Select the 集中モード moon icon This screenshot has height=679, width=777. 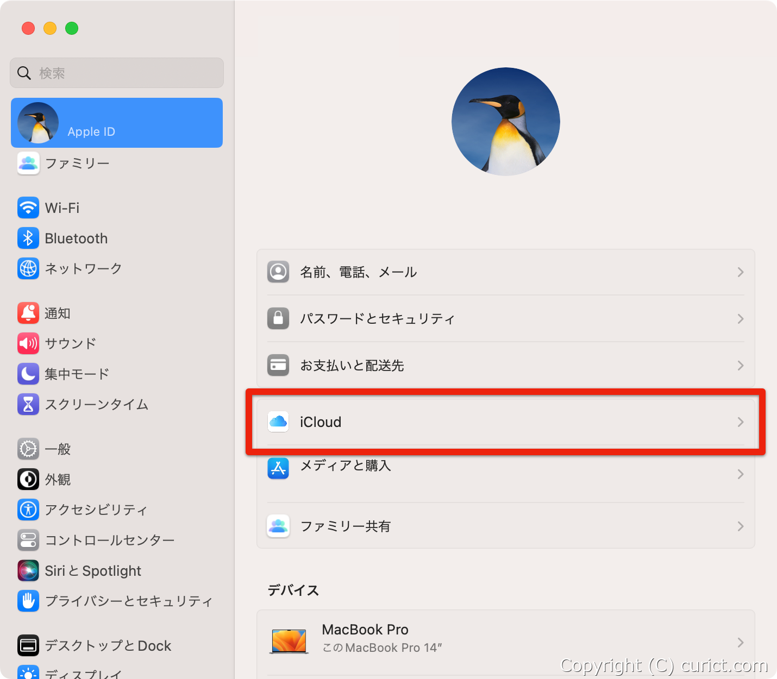pyautogui.click(x=28, y=374)
